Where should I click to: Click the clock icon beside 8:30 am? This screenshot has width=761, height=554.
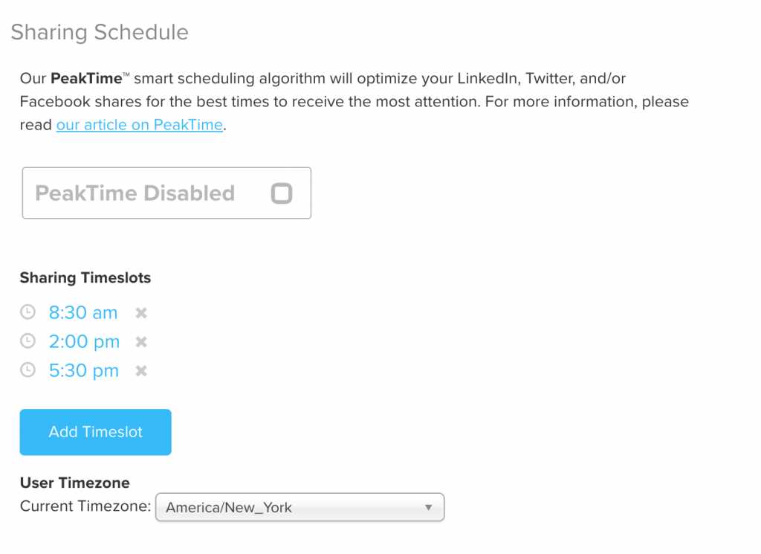[27, 312]
